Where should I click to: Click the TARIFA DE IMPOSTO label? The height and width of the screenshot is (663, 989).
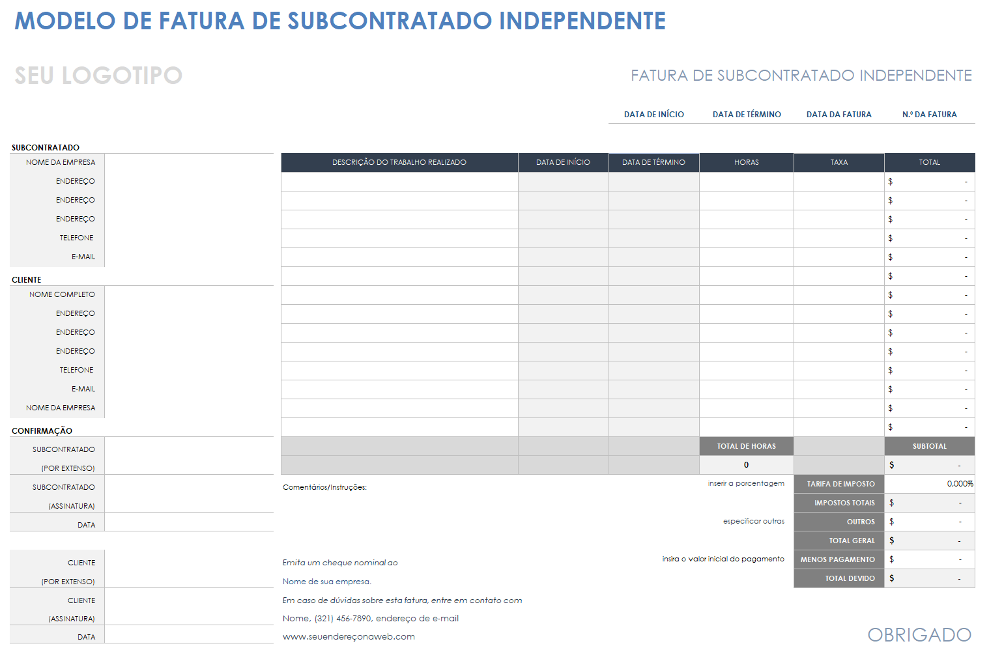(839, 484)
